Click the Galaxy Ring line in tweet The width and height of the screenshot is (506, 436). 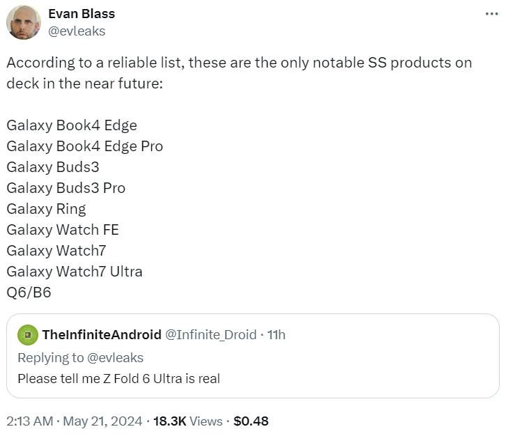click(x=46, y=209)
